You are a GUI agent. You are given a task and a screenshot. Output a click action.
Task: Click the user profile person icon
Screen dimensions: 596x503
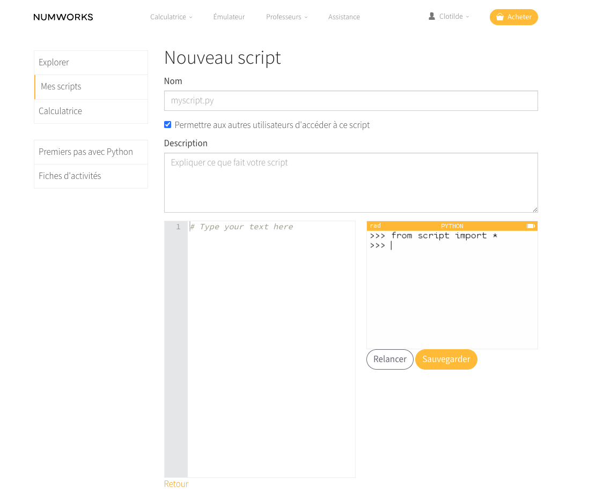tap(432, 16)
